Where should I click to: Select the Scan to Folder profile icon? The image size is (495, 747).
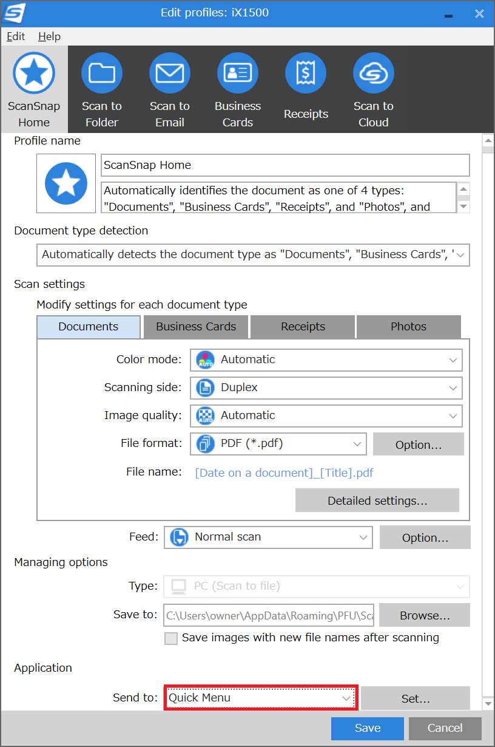point(102,73)
